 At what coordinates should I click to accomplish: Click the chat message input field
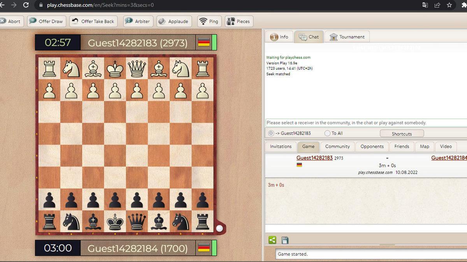[366, 123]
